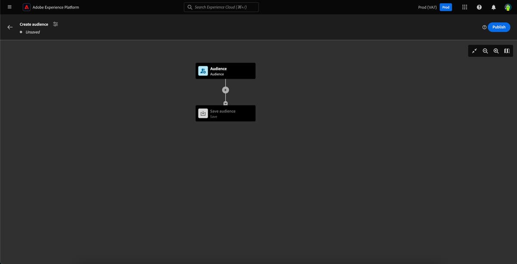Open the canvas settings sliders icon
The image size is (517, 264).
pos(55,24)
